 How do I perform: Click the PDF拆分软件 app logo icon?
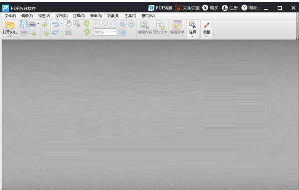pyautogui.click(x=5, y=8)
